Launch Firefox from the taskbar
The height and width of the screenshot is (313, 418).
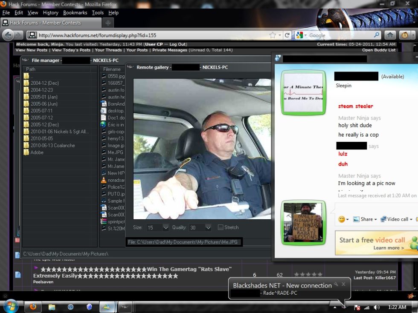tap(33, 307)
